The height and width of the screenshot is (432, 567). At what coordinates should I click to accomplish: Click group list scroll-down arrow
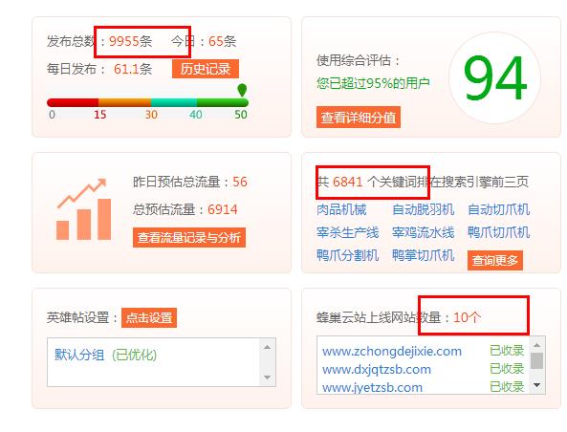(x=267, y=378)
